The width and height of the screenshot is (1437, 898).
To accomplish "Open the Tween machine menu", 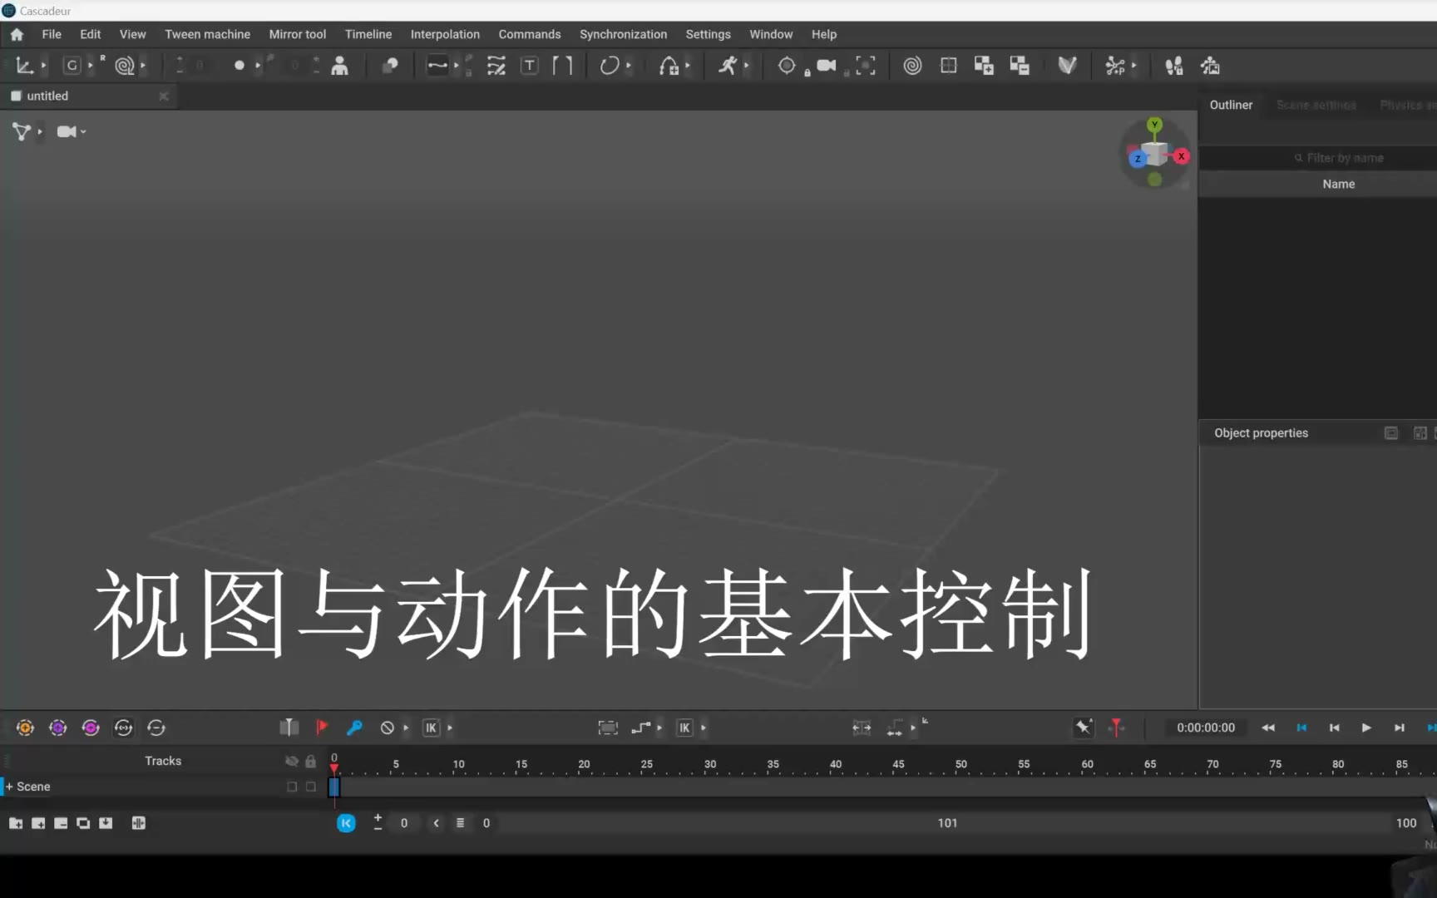I will pos(207,34).
